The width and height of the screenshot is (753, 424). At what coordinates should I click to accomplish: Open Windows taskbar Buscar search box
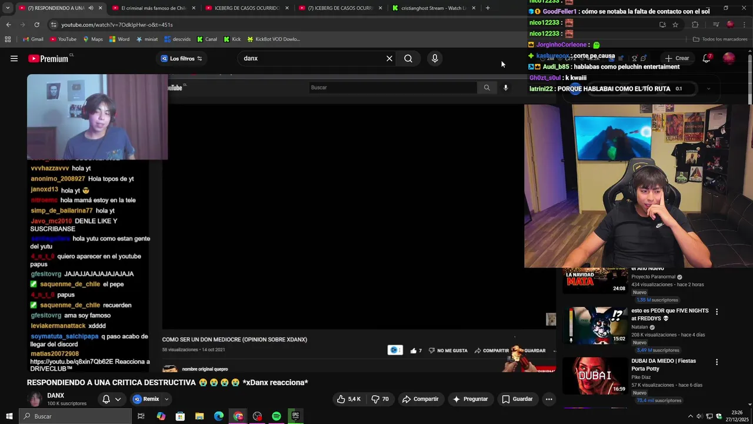(75, 416)
